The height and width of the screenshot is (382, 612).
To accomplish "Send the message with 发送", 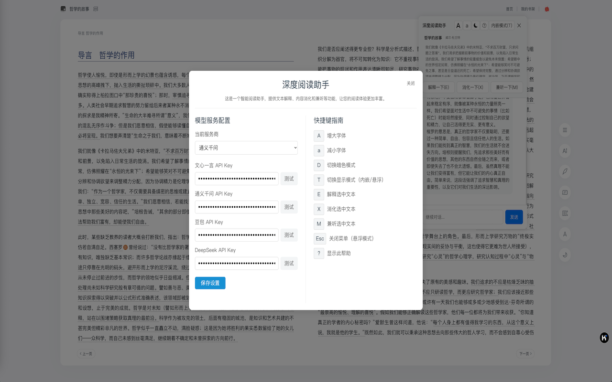I will [x=514, y=217].
